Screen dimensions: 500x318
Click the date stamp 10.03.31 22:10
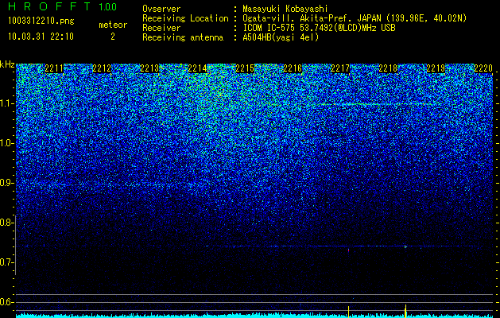click(41, 37)
